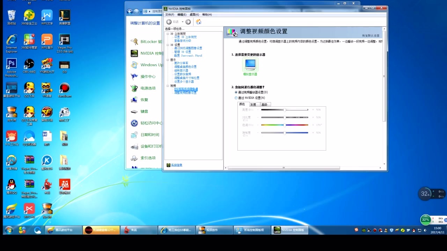Collapse the 3D 设置 tree node
The image size is (447, 251).
click(x=167, y=45)
